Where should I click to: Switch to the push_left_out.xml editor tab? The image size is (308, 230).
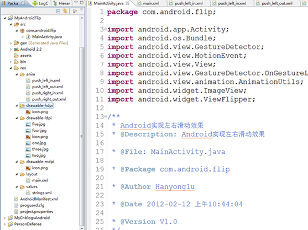pos(274,3)
